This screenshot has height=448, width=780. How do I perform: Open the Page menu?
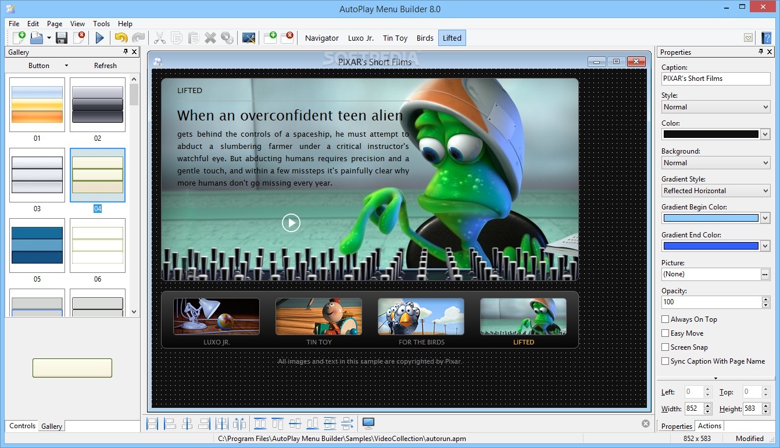pyautogui.click(x=55, y=24)
